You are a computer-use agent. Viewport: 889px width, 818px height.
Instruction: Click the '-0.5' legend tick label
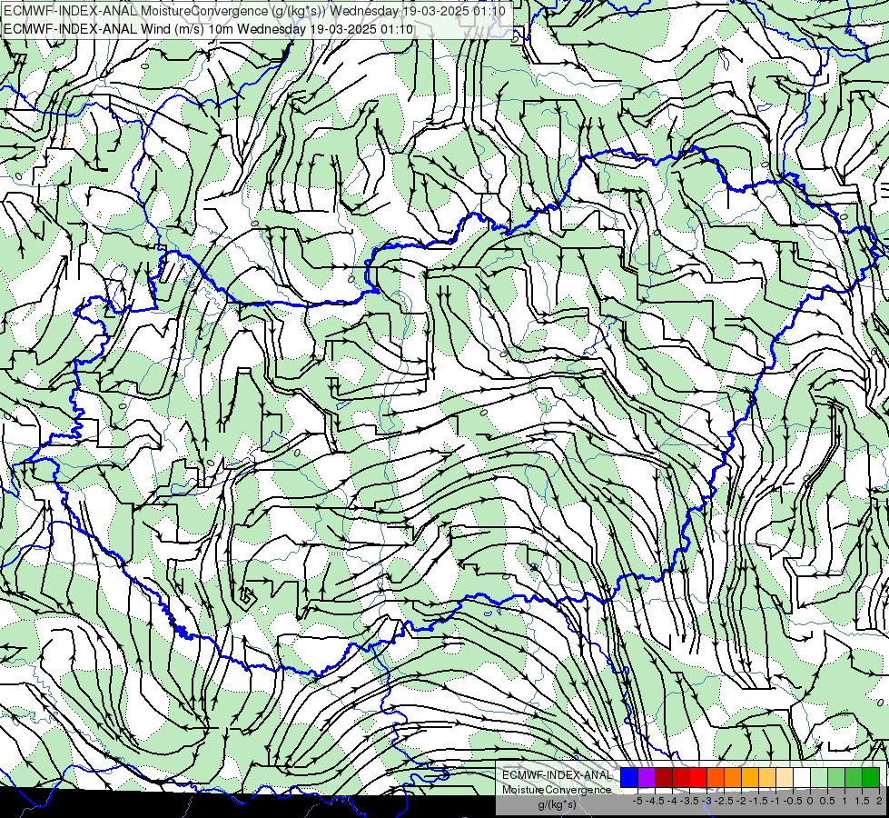[x=793, y=801]
